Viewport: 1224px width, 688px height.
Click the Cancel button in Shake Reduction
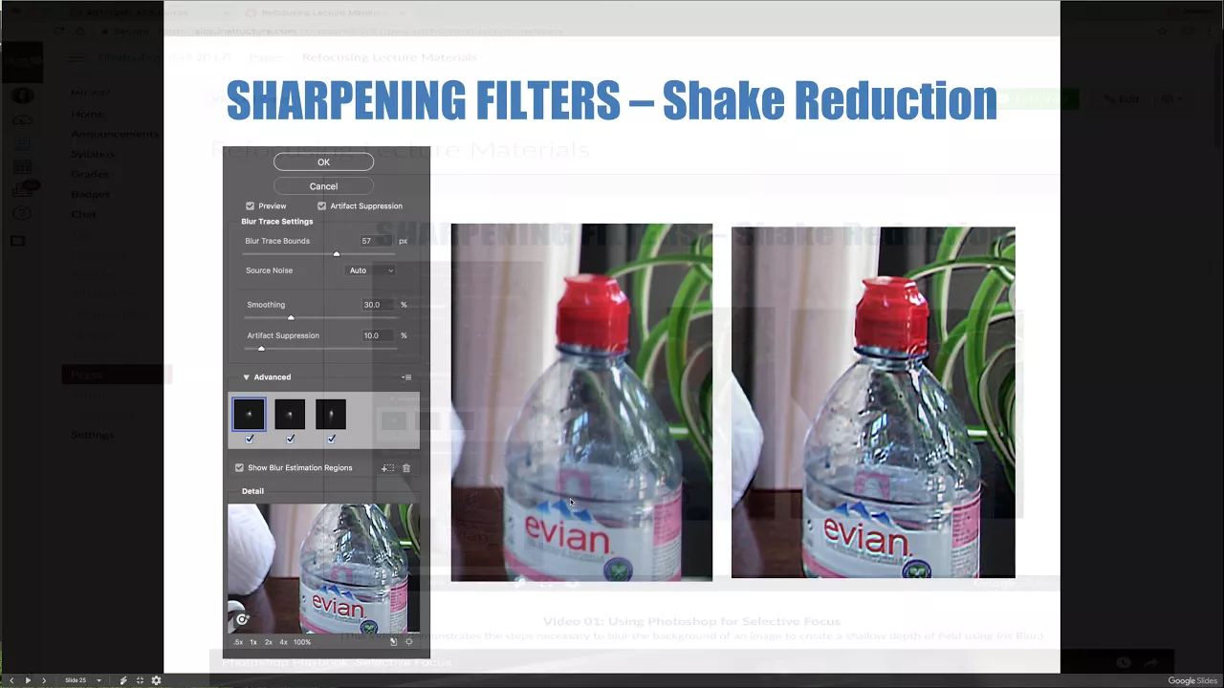(x=323, y=186)
